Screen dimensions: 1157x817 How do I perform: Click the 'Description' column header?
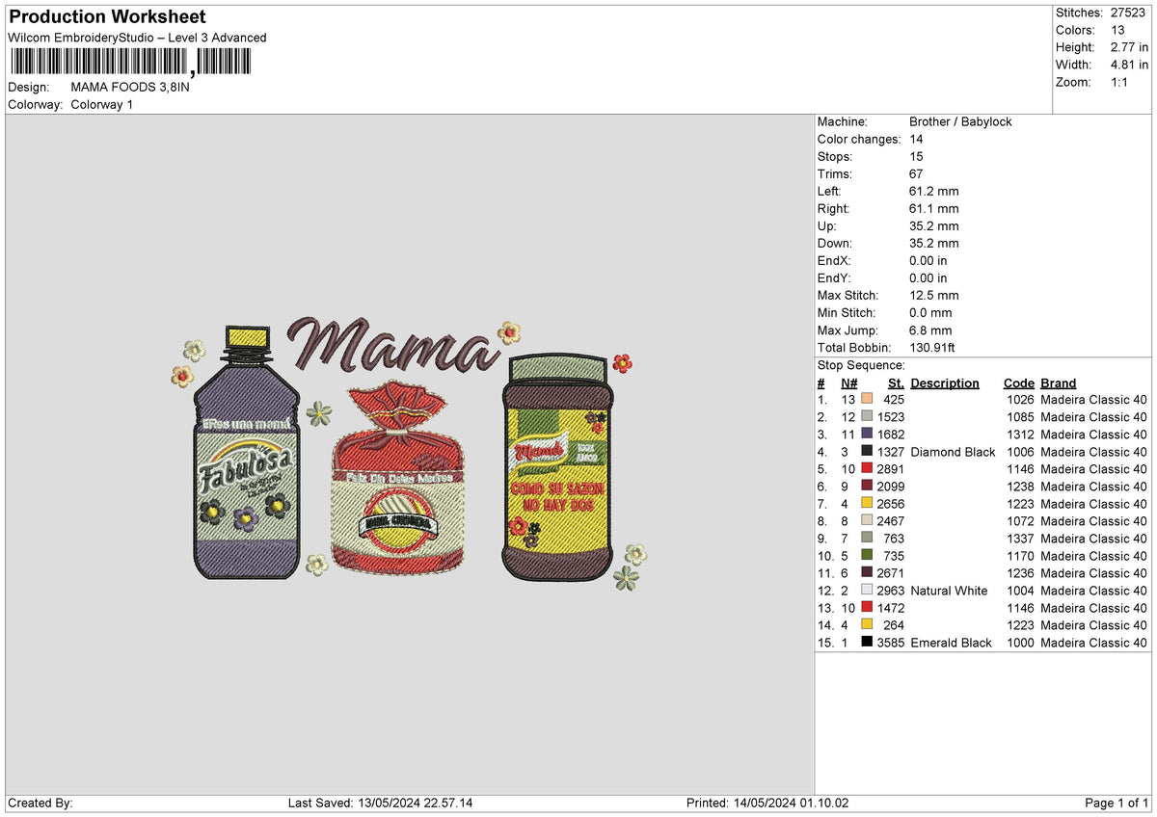[x=945, y=382]
